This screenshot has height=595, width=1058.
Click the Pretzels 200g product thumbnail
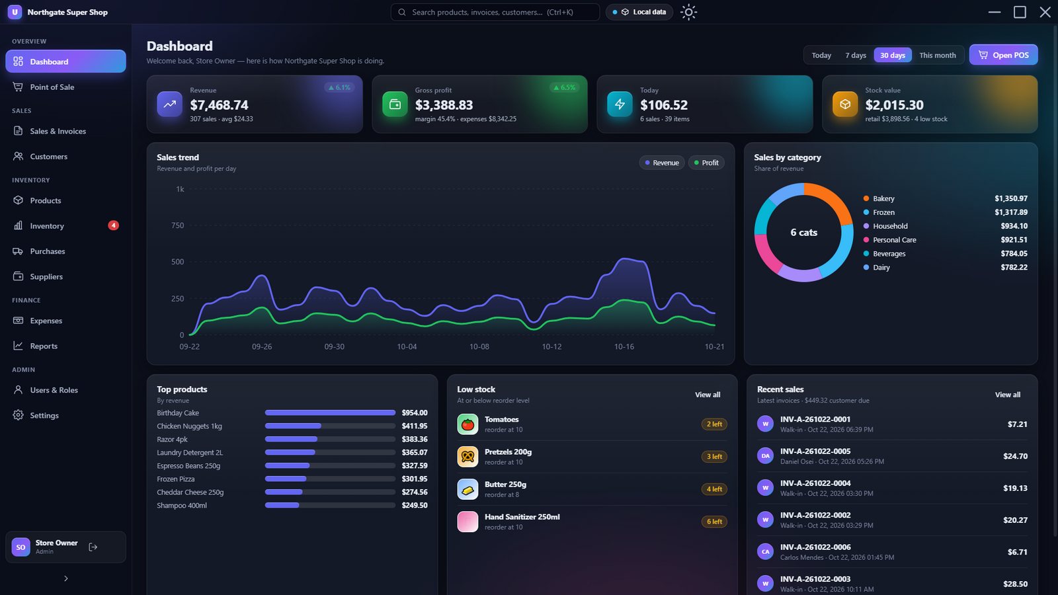click(468, 456)
